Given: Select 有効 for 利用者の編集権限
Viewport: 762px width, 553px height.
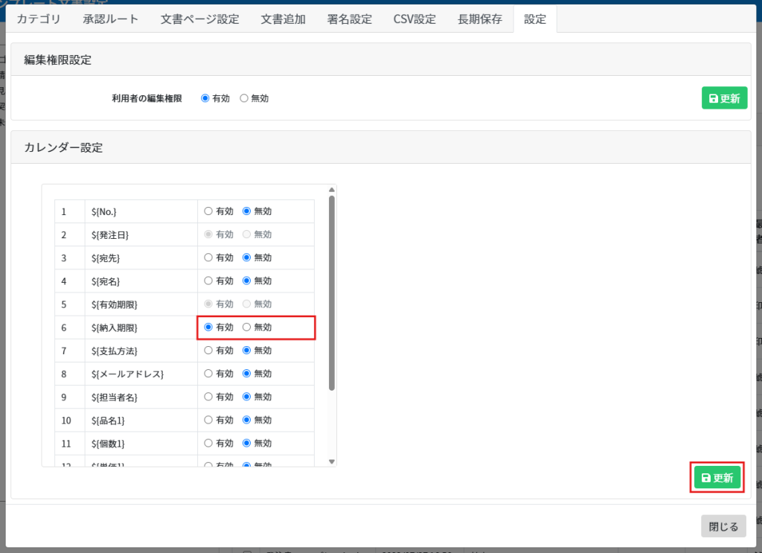Looking at the screenshot, I should [x=205, y=98].
